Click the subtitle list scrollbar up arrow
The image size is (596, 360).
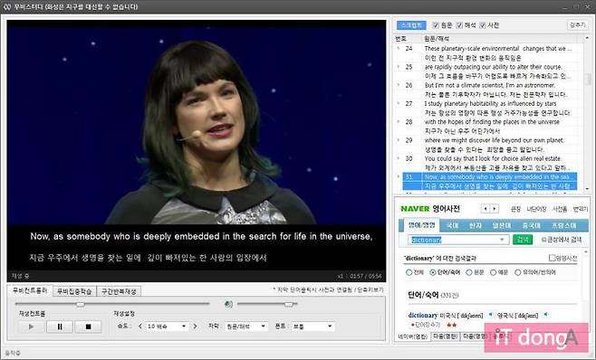[x=587, y=38]
